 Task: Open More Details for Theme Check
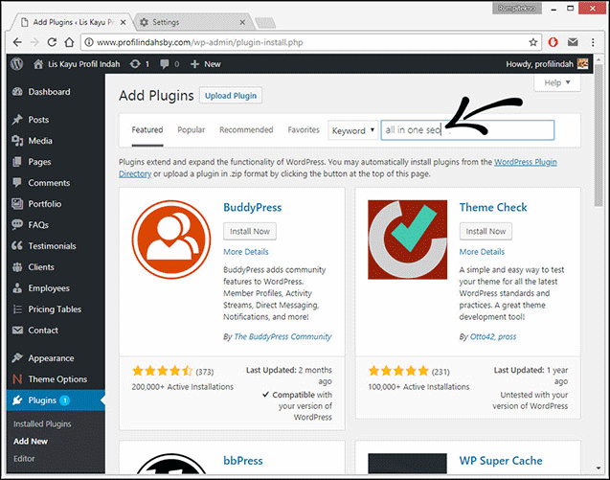pyautogui.click(x=482, y=252)
